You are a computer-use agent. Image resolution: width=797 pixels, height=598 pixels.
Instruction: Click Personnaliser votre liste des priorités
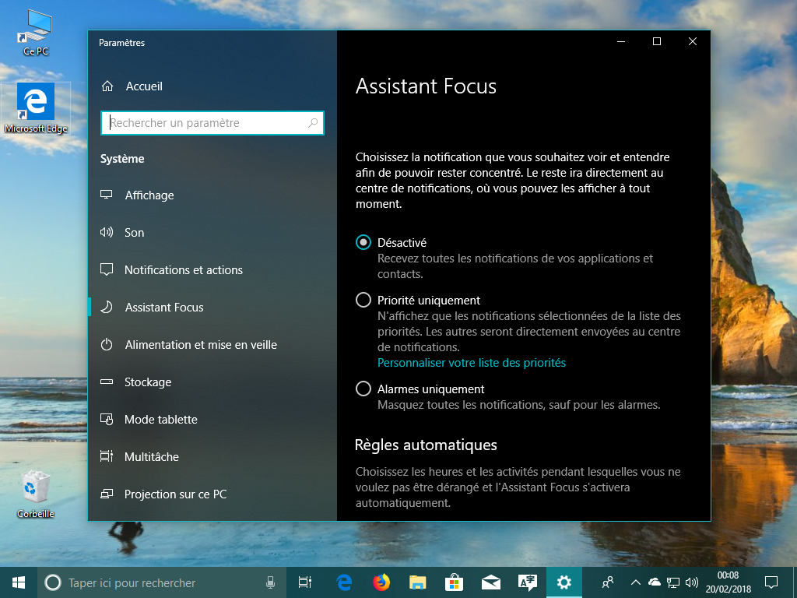click(471, 363)
